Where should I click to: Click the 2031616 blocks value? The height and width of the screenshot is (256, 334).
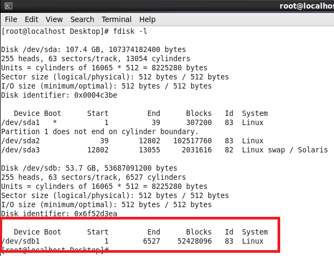197,150
